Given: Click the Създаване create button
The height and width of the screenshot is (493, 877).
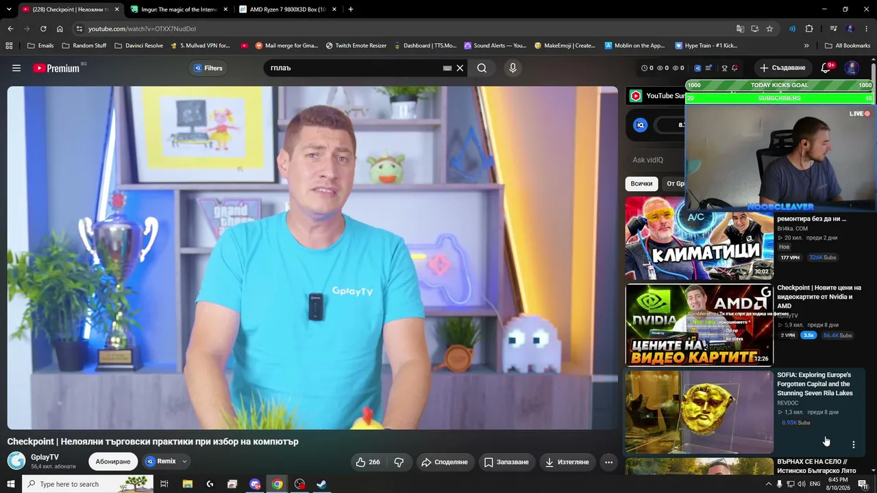Looking at the screenshot, I should tap(782, 68).
